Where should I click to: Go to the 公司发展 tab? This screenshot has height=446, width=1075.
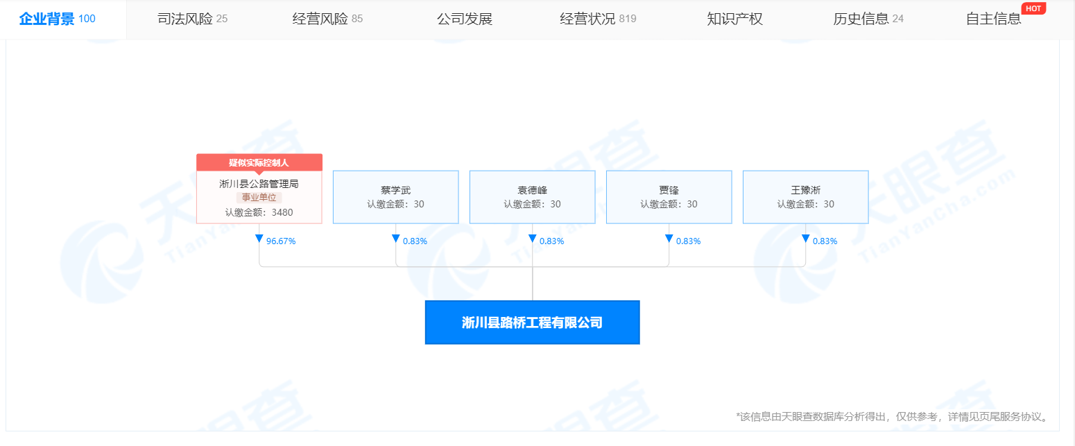coord(465,19)
